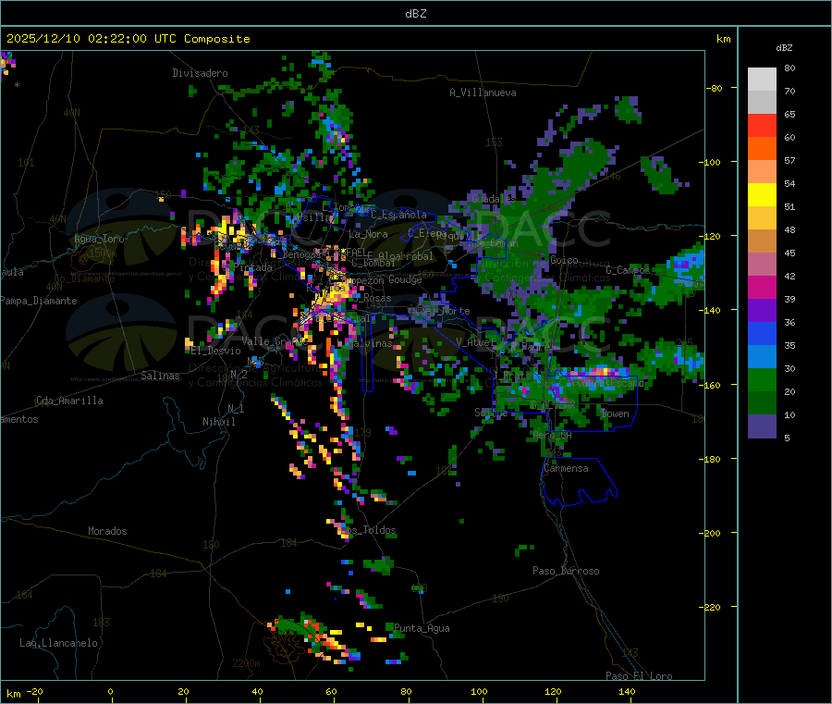Click the slate 5–10 dBZ legend swatch
Viewport: 832px width, 704px height.
[762, 426]
